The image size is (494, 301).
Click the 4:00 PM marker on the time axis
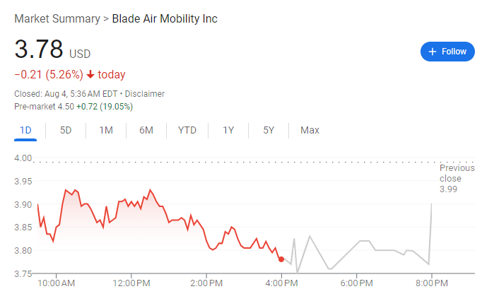click(281, 283)
